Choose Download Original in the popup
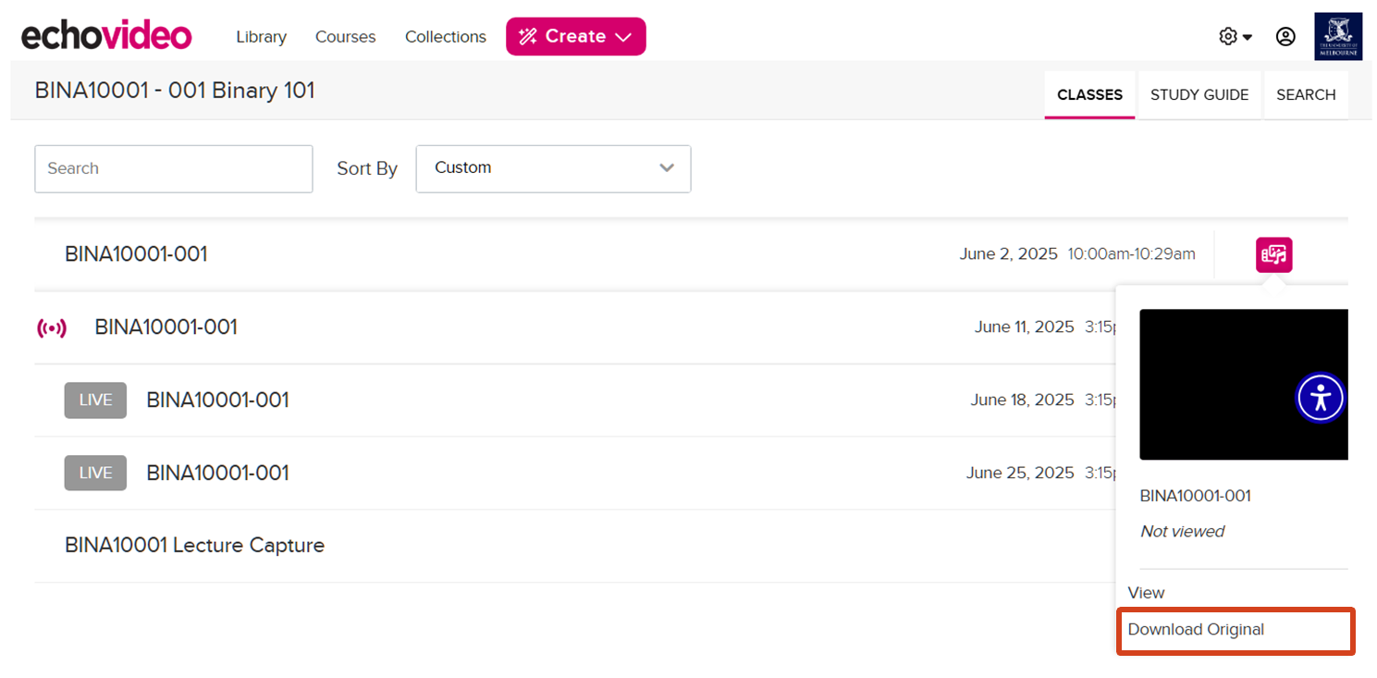This screenshot has width=1377, height=678. click(x=1196, y=630)
